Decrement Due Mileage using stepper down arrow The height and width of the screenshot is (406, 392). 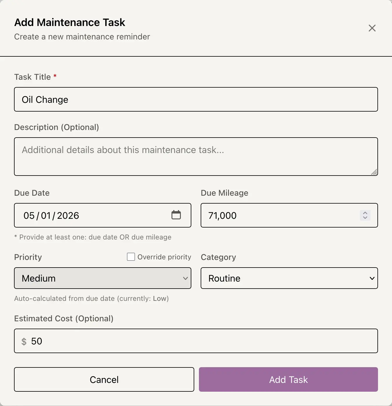365,218
